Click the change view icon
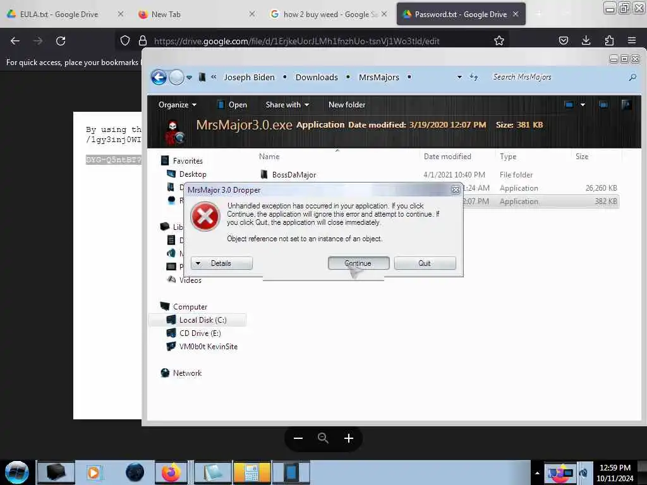 [569, 105]
